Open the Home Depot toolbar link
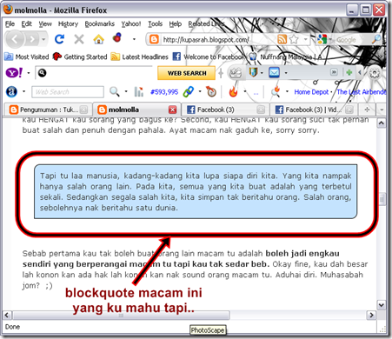392x339 pixels. click(x=311, y=92)
